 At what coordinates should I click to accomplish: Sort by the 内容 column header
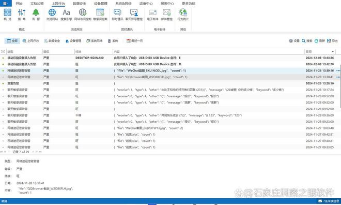pyautogui.click(x=209, y=52)
